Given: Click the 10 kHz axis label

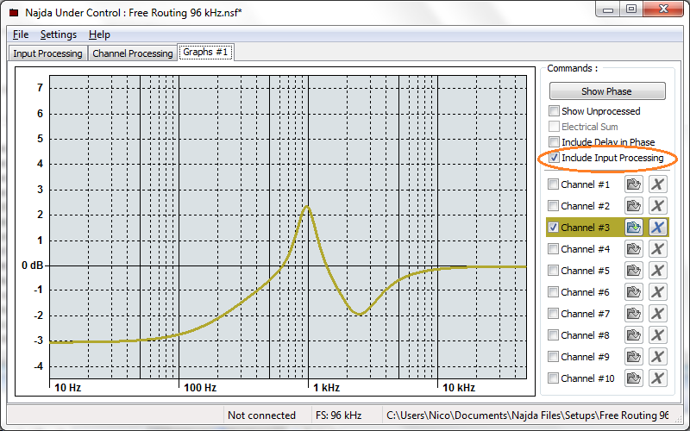Looking at the screenshot, I should tap(459, 387).
